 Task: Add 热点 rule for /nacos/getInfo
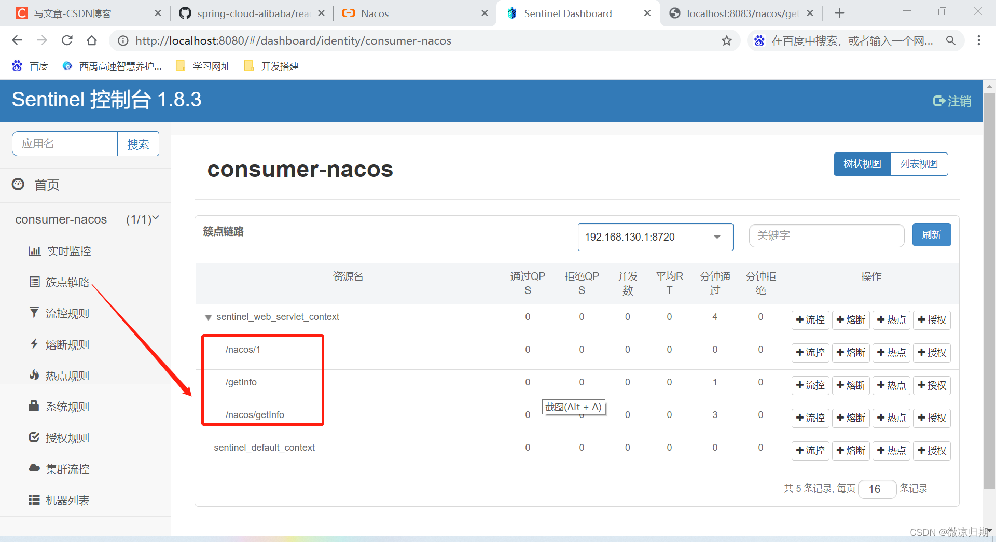click(891, 418)
